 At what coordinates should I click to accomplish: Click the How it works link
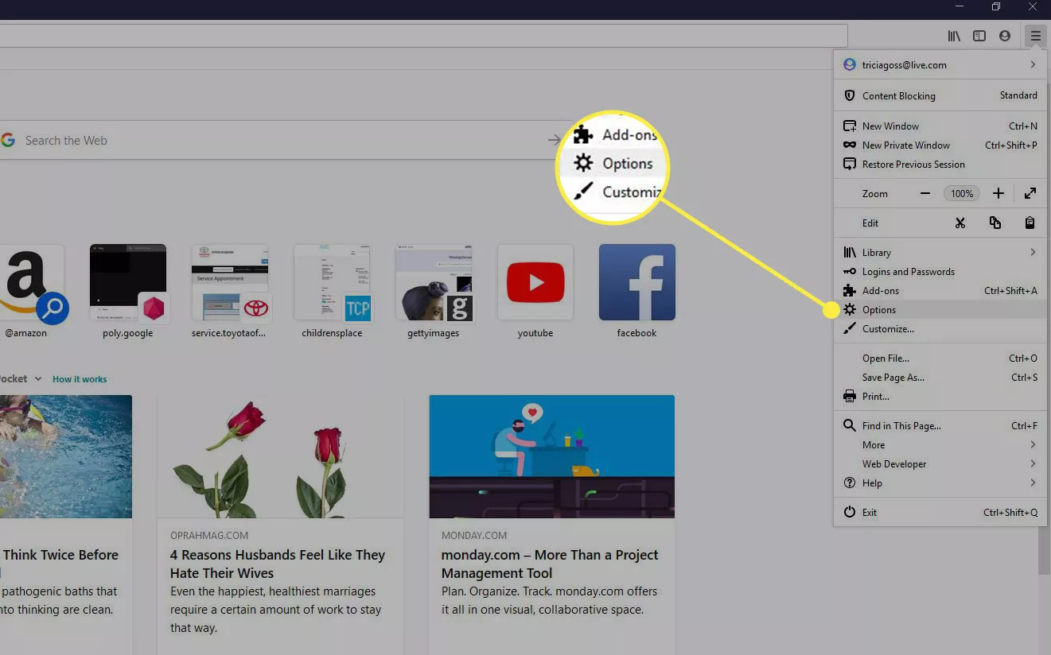point(80,379)
